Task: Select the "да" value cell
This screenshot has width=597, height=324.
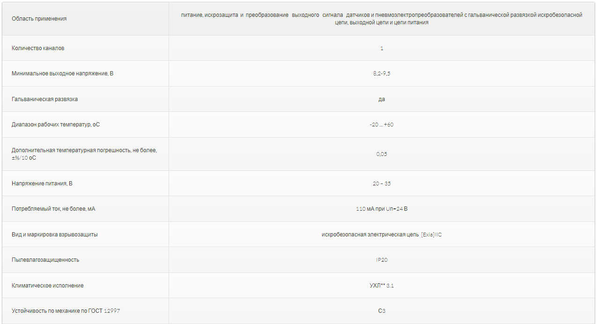Action: point(382,99)
